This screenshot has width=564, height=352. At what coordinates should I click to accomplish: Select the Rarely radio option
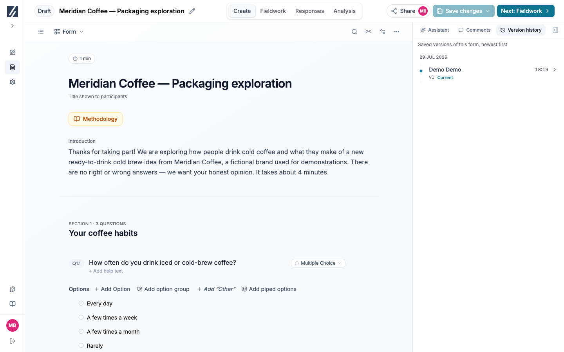[x=81, y=345]
